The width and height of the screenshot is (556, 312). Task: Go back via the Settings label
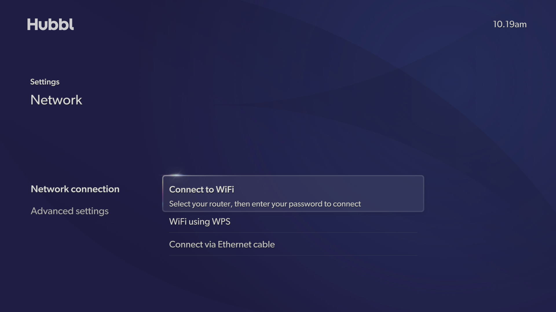(x=45, y=82)
